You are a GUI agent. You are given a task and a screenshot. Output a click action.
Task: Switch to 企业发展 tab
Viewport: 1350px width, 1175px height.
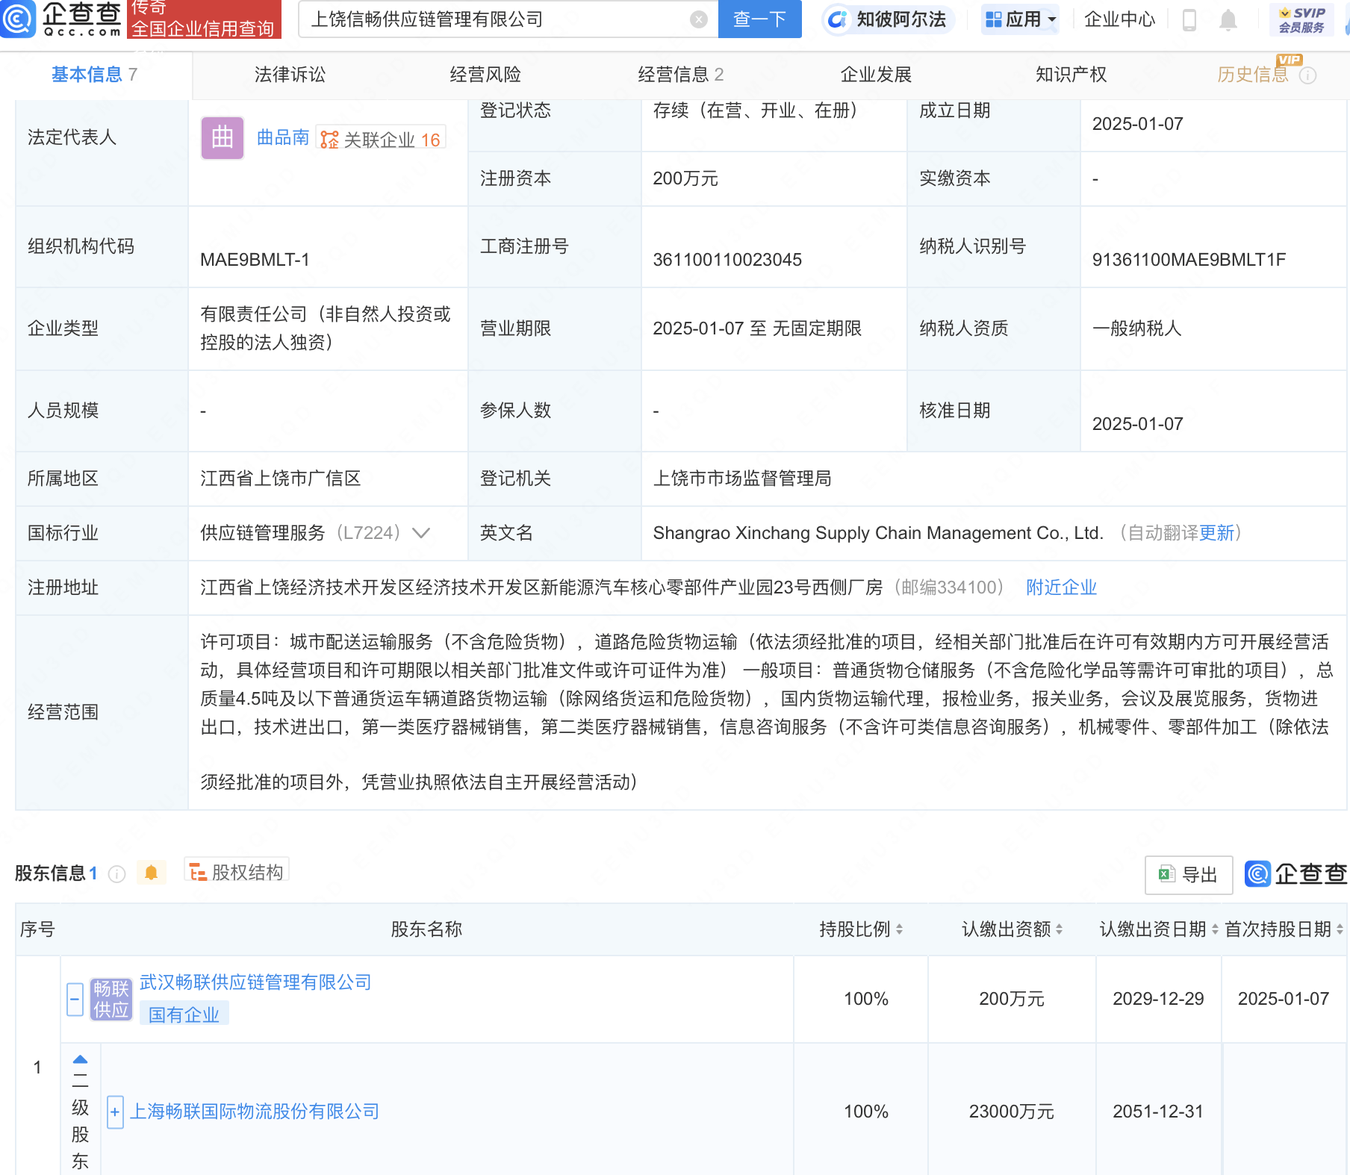click(876, 75)
